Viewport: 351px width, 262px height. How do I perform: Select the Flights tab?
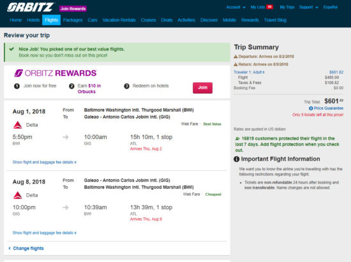point(51,20)
